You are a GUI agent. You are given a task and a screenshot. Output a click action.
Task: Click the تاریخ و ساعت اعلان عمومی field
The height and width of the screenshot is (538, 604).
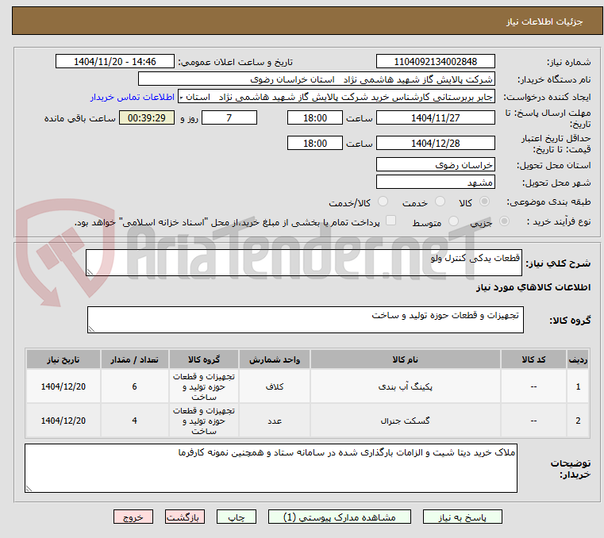click(x=115, y=62)
